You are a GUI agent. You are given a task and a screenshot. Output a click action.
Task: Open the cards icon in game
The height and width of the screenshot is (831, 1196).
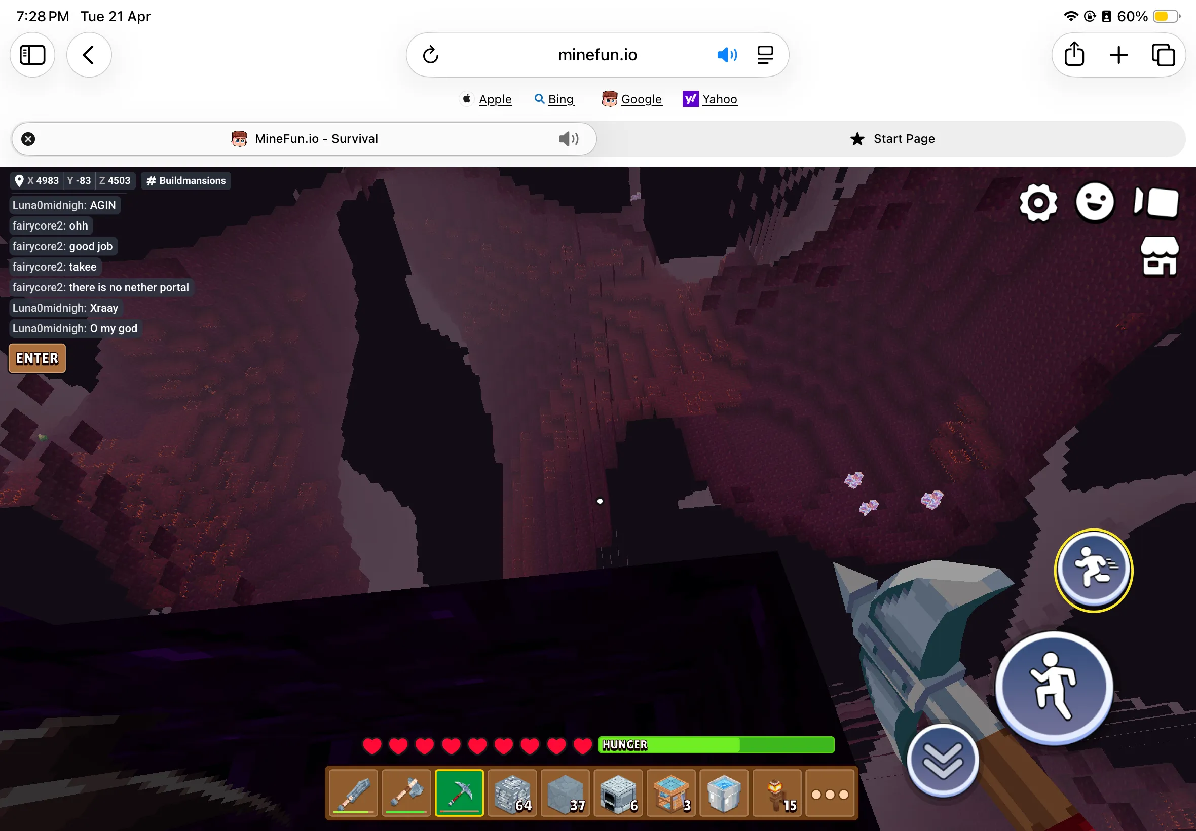(1156, 202)
